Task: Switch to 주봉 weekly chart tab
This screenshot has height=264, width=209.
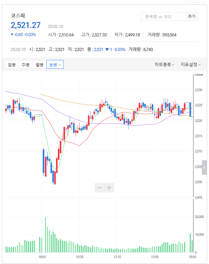Action: 25,64
